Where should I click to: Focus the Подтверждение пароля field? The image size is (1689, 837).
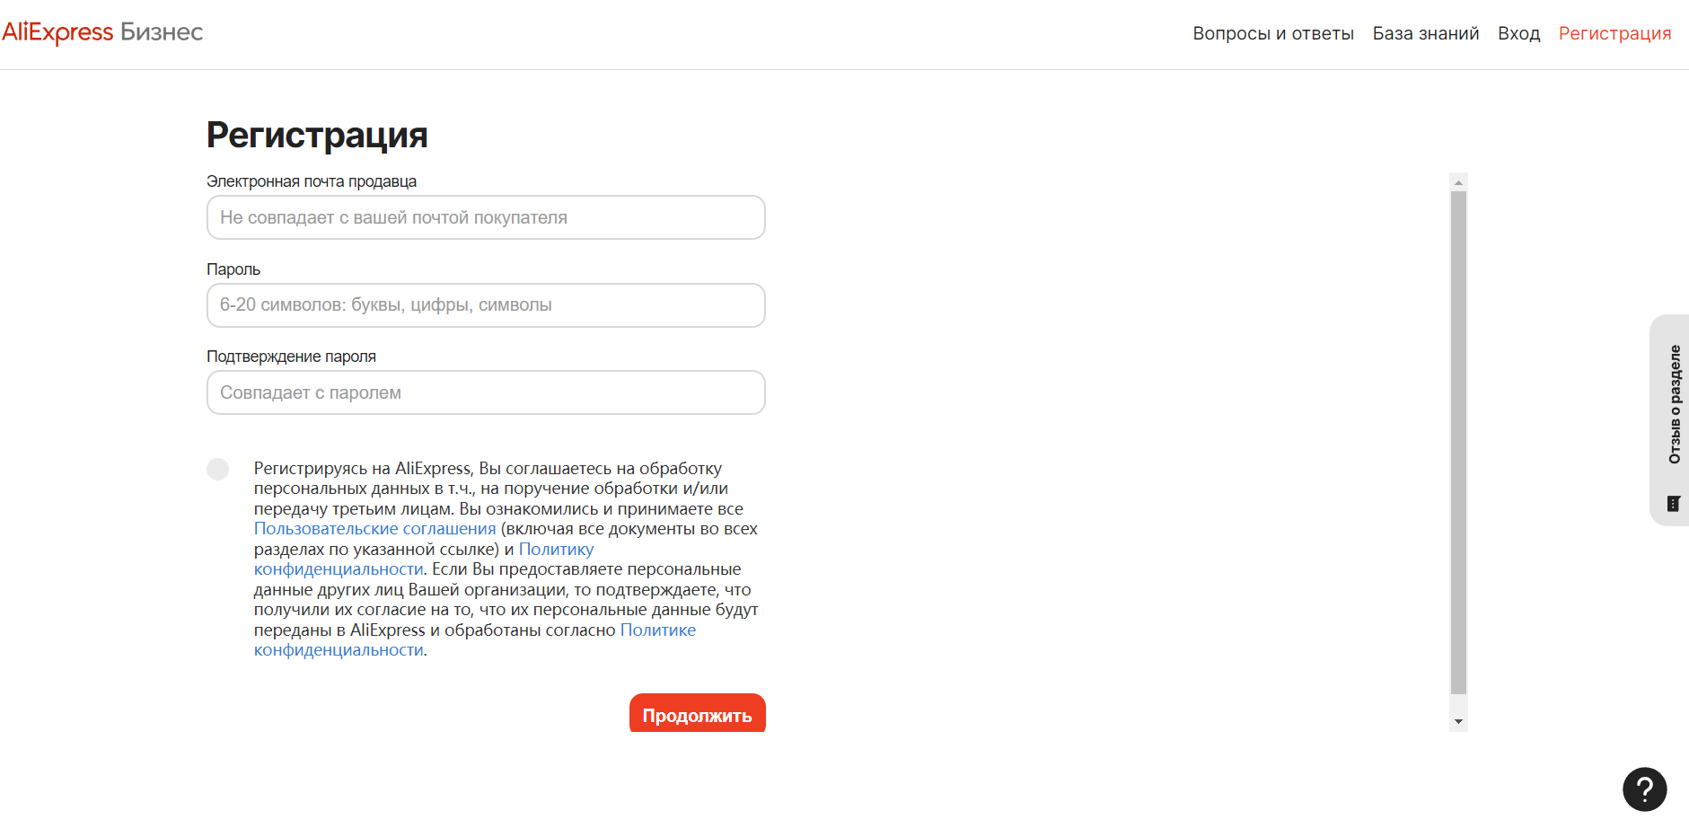486,392
